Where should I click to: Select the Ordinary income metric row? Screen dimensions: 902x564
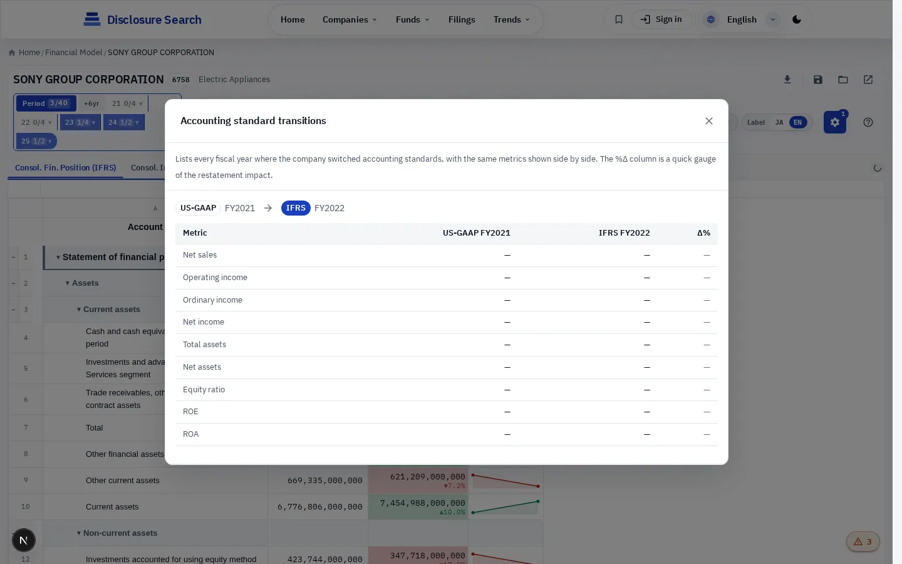tap(447, 300)
